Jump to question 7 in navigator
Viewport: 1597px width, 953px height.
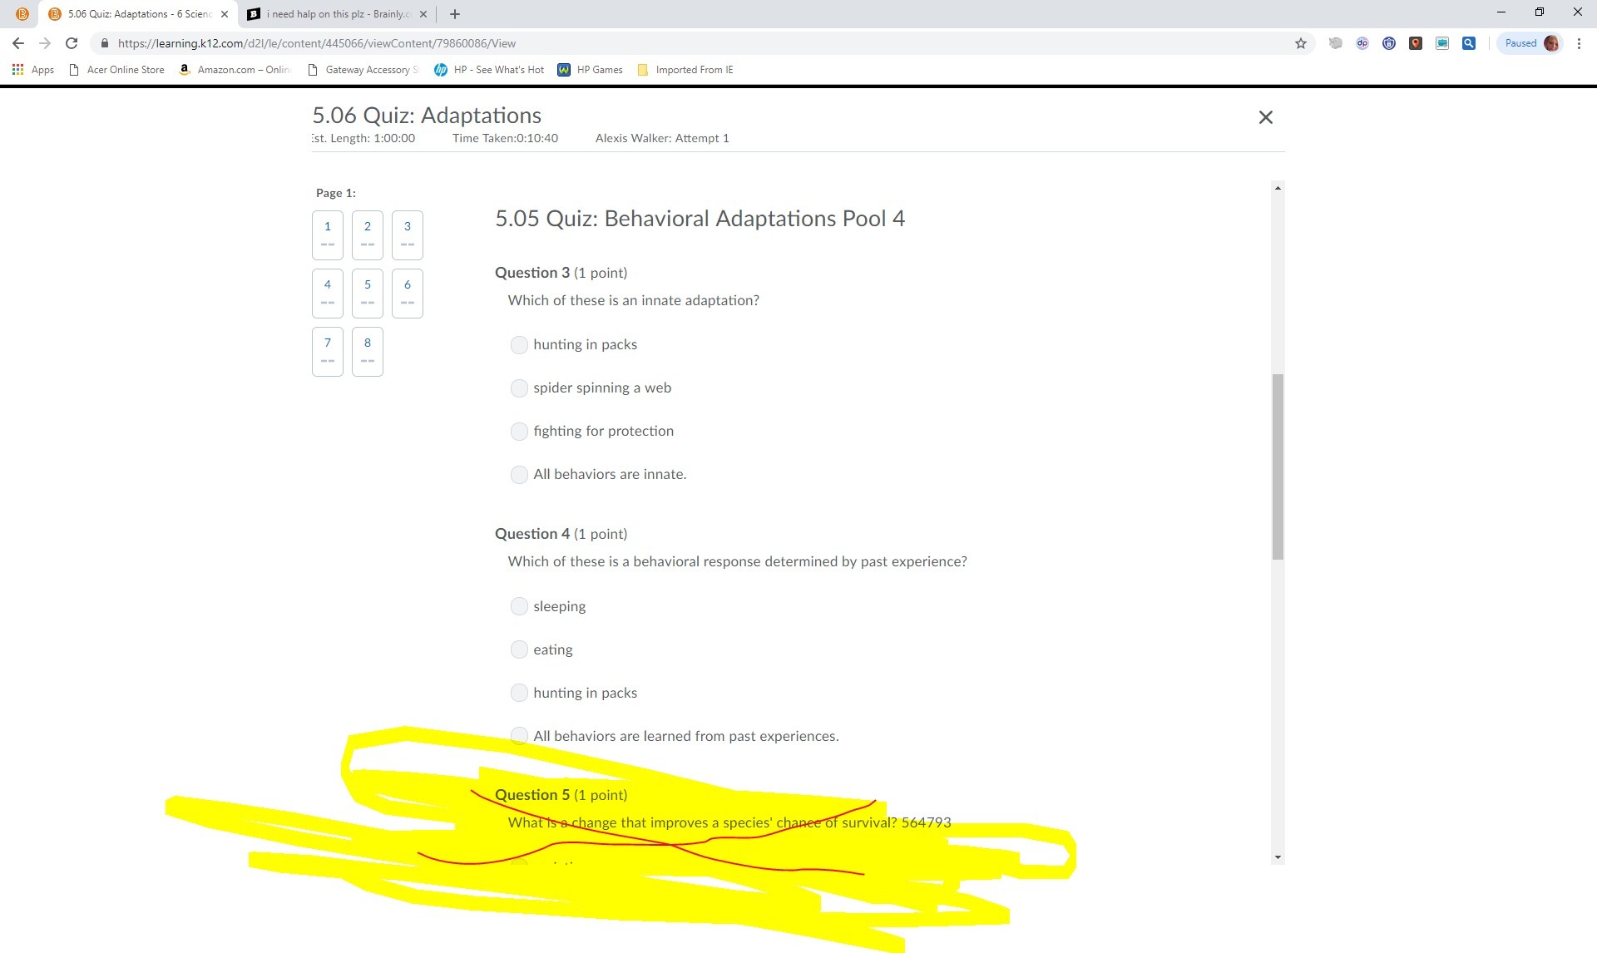point(328,351)
